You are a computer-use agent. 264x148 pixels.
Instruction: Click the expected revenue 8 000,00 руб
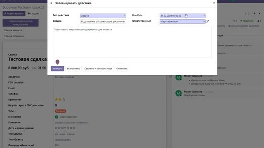(19, 68)
